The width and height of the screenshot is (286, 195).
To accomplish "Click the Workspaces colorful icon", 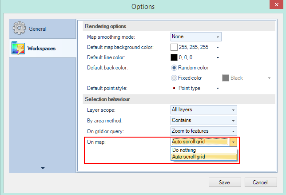I will pyautogui.click(x=19, y=48).
